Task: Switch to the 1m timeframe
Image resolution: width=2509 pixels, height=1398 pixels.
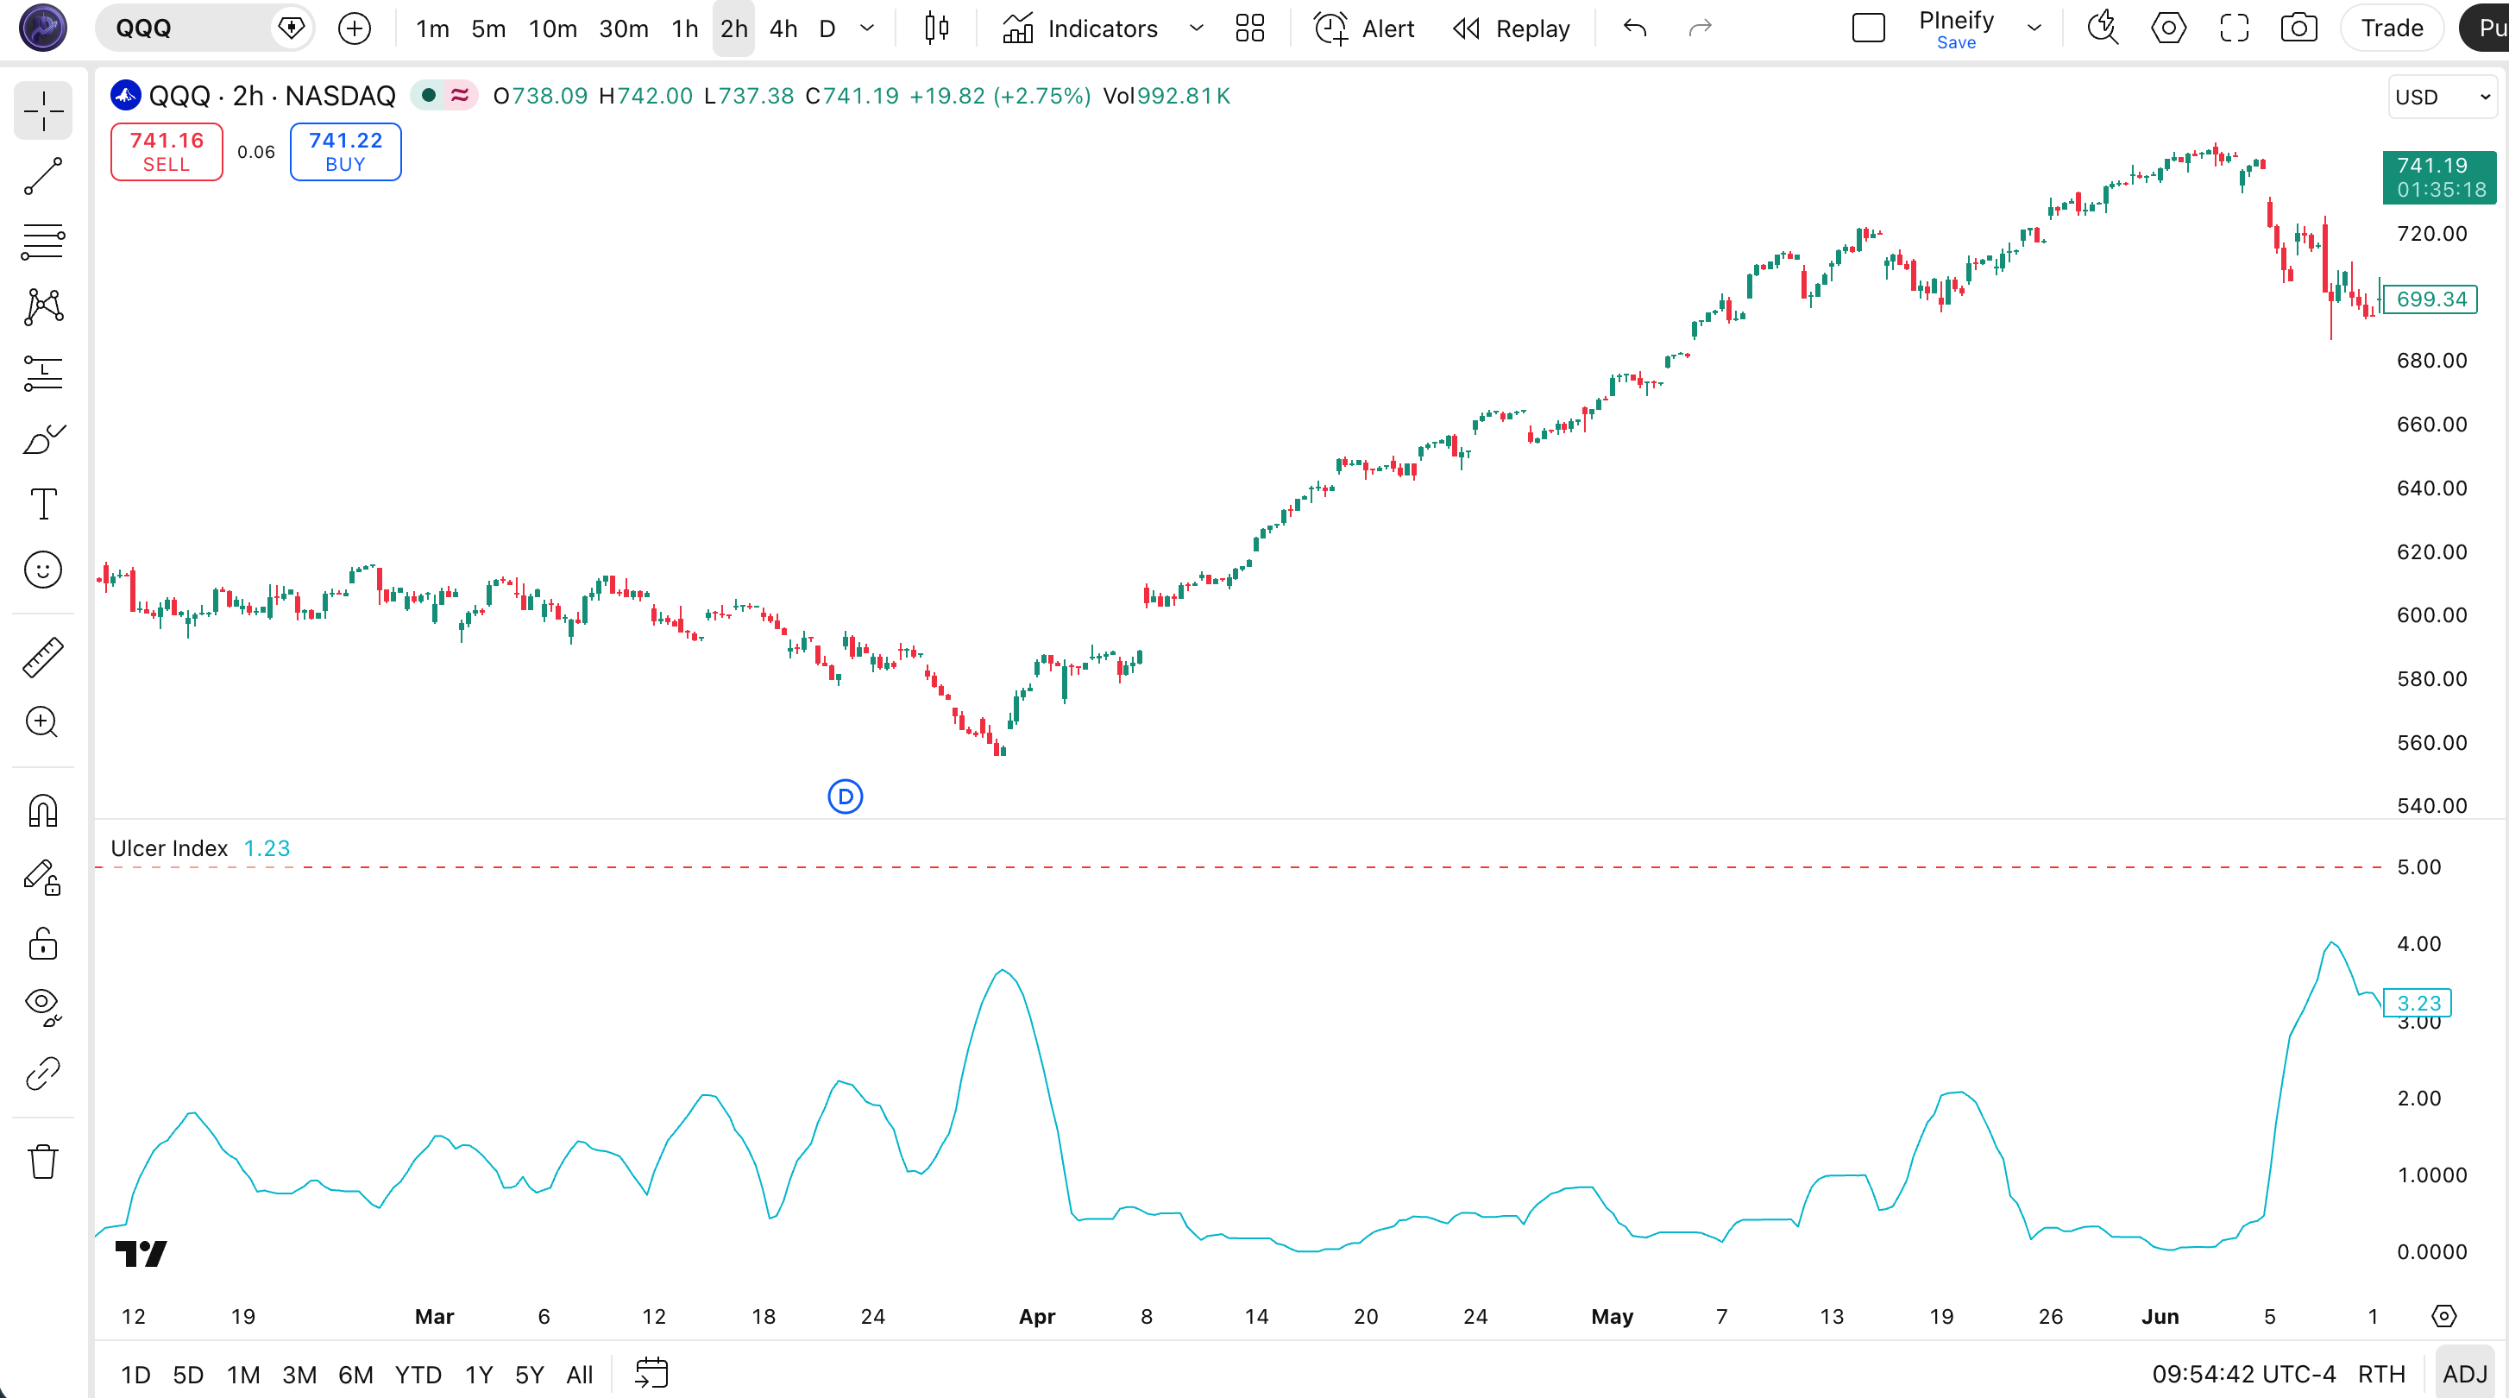Action: [431, 28]
